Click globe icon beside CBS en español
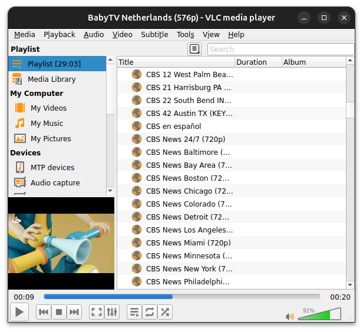This screenshot has height=332, width=363. [137, 126]
